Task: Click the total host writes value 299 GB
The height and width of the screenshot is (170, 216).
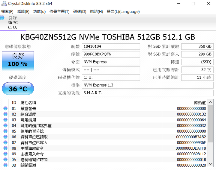Action: pyautogui.click(x=197, y=54)
